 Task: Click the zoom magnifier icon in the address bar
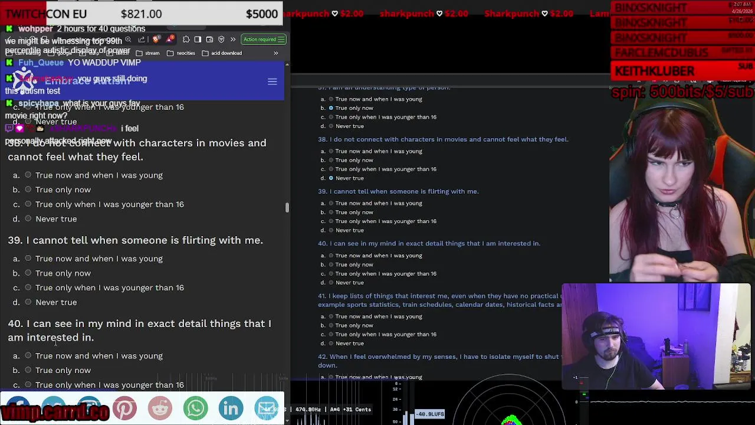click(128, 40)
